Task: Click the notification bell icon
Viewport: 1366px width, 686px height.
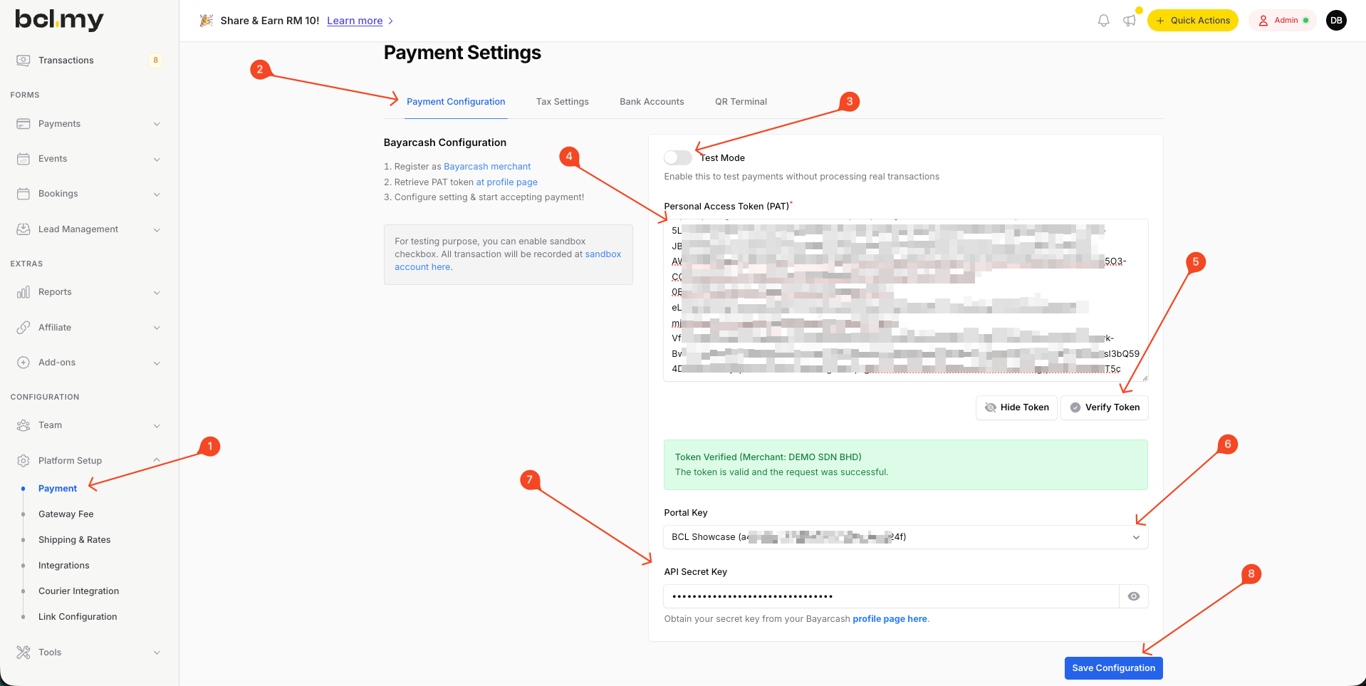Action: click(x=1103, y=21)
